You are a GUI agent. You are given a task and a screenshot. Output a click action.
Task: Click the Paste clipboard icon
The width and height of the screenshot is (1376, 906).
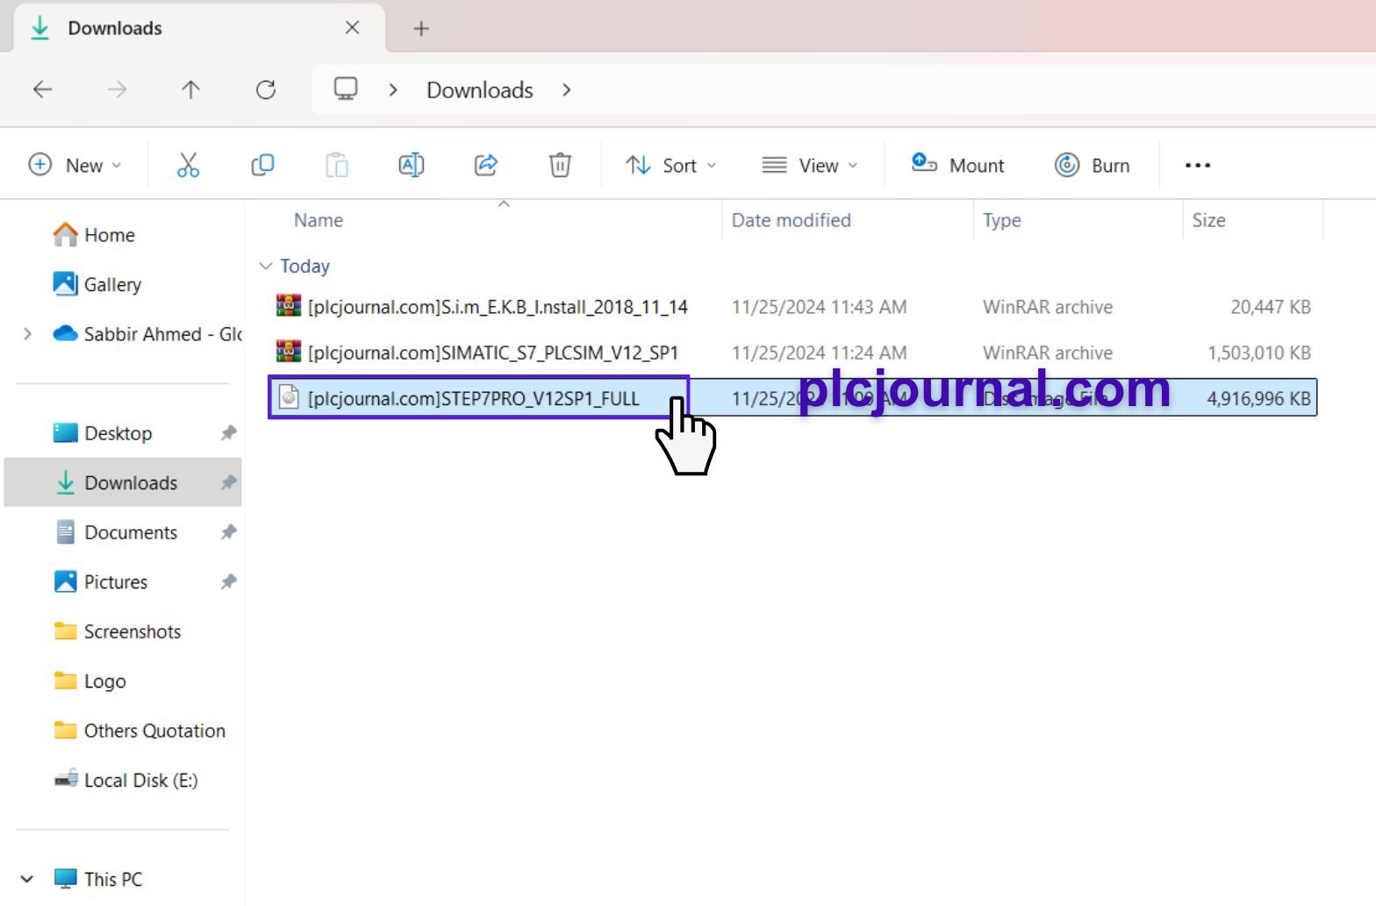[337, 165]
